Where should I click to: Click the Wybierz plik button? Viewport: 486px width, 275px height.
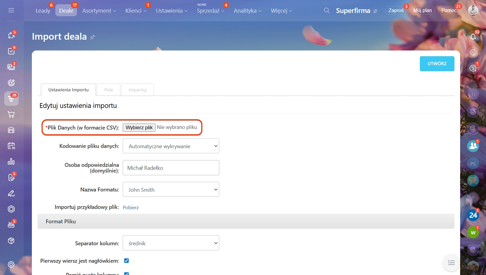[139, 127]
